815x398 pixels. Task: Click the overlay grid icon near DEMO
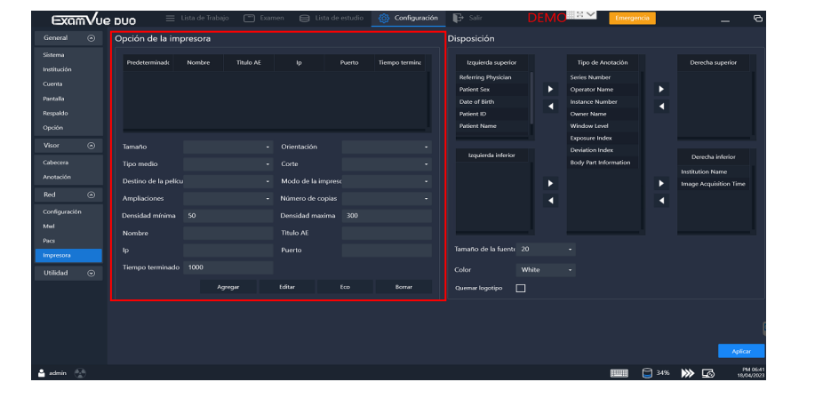pos(571,14)
